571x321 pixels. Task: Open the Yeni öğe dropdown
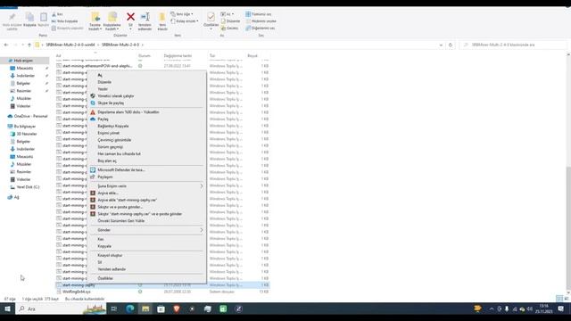click(181, 14)
